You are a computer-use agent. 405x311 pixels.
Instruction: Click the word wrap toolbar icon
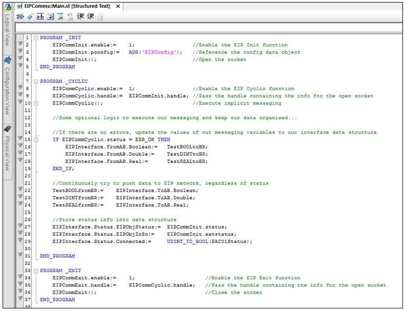click(x=50, y=16)
